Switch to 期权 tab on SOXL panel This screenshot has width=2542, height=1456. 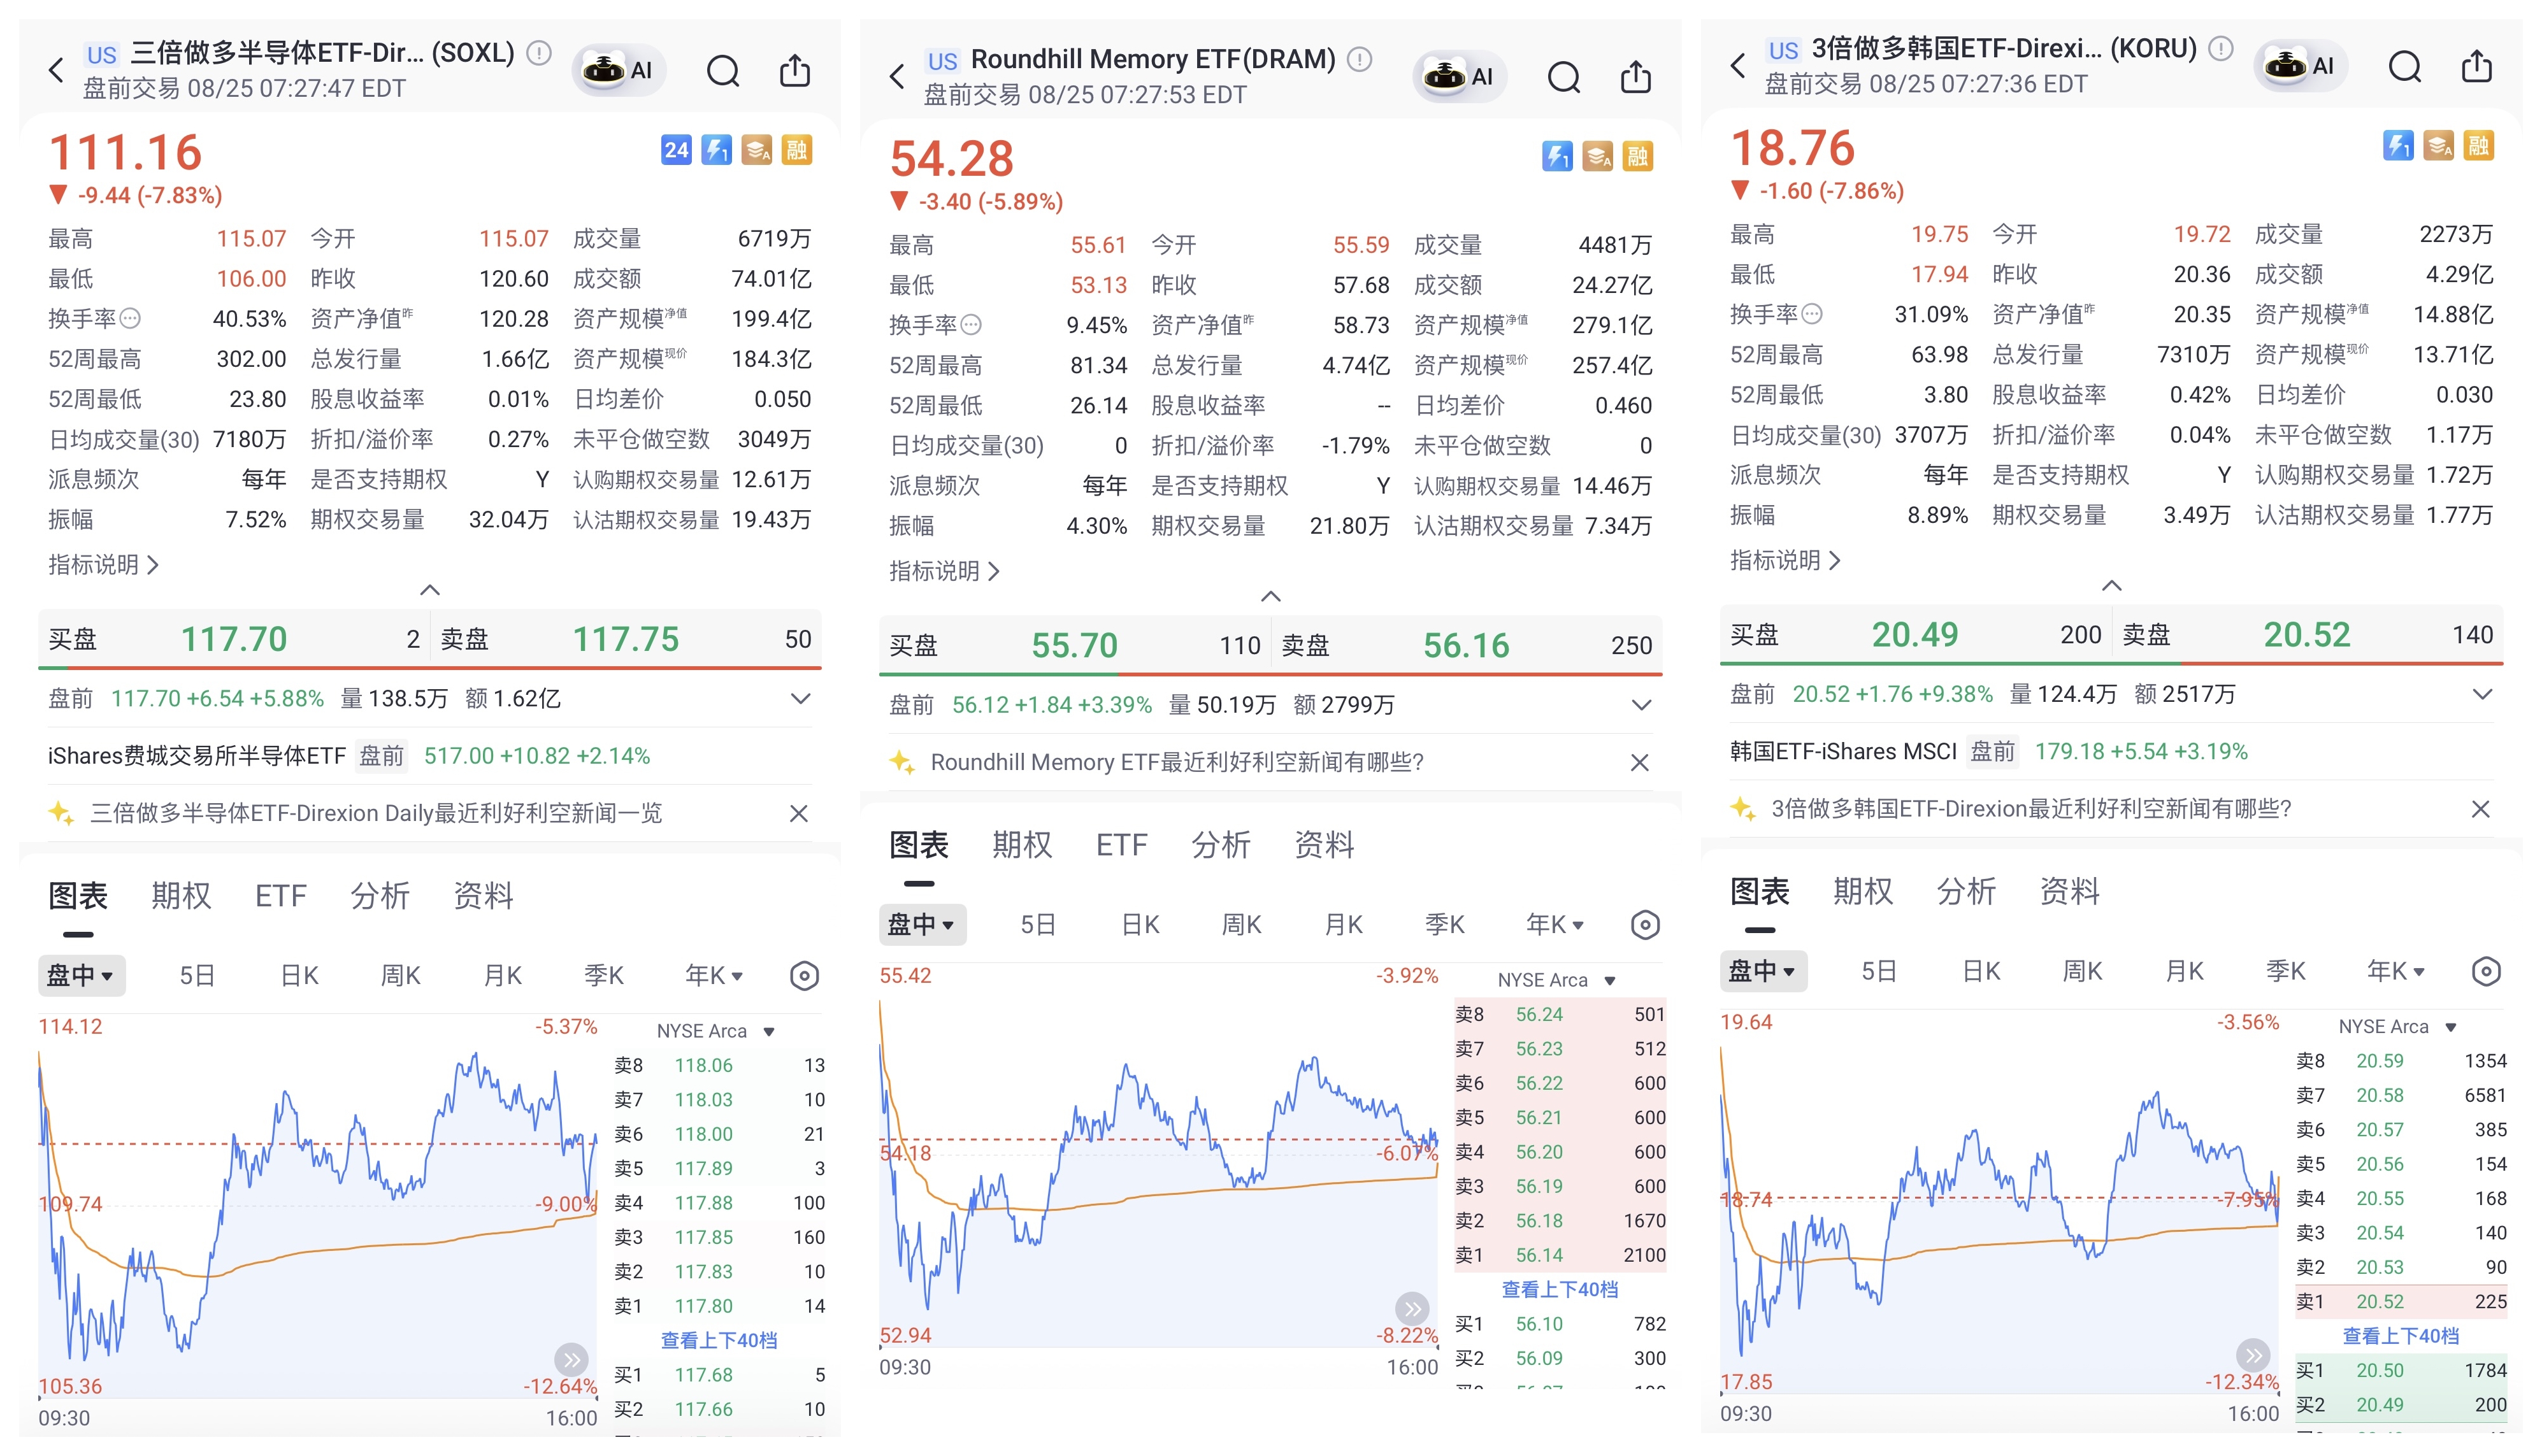181,895
